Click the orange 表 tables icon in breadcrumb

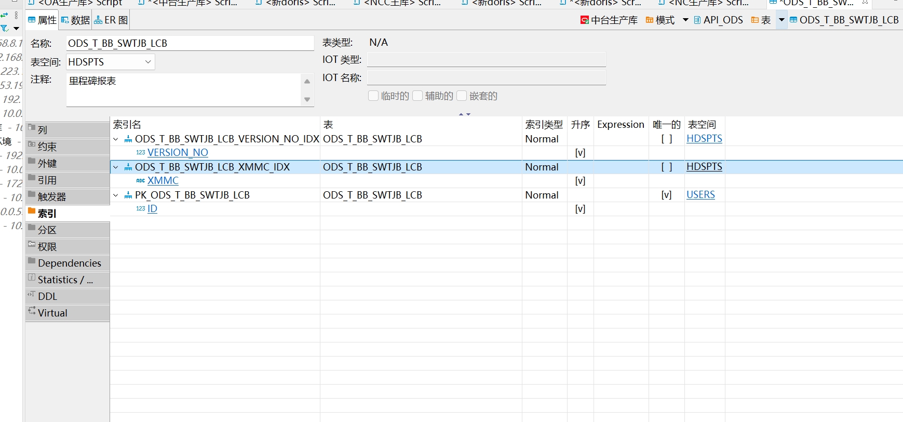tap(755, 20)
